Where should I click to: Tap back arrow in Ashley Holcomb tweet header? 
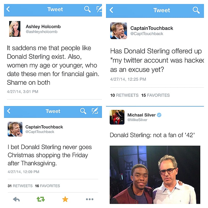[8, 9]
